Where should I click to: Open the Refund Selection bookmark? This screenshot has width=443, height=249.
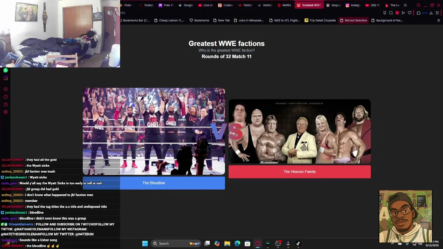pyautogui.click(x=353, y=20)
